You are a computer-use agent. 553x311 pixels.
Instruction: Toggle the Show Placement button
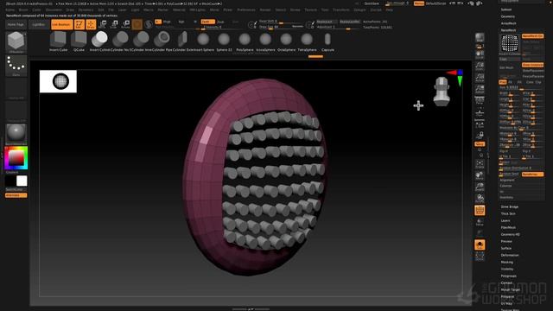pos(532,71)
